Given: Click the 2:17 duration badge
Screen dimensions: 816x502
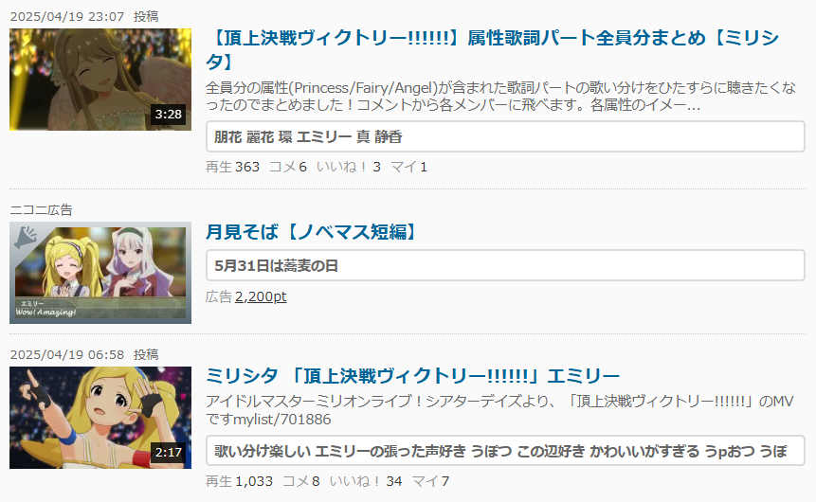Looking at the screenshot, I should point(168,452).
